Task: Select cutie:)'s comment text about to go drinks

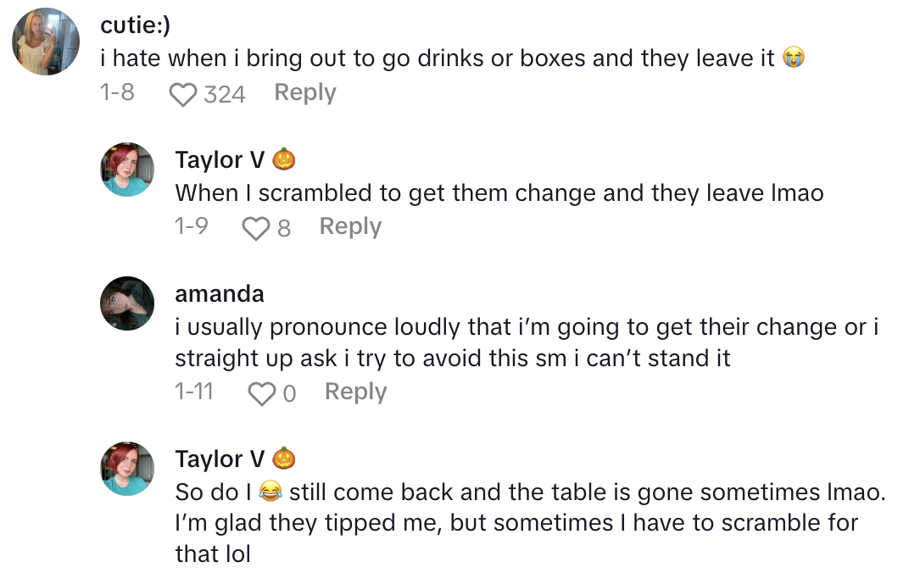Action: (x=438, y=59)
